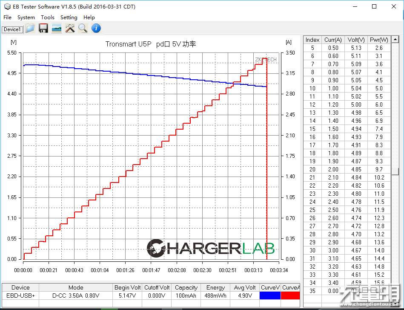Viewport: 404px width, 310px height.
Task: Select table row with index 12
Action: click(x=347, y=104)
